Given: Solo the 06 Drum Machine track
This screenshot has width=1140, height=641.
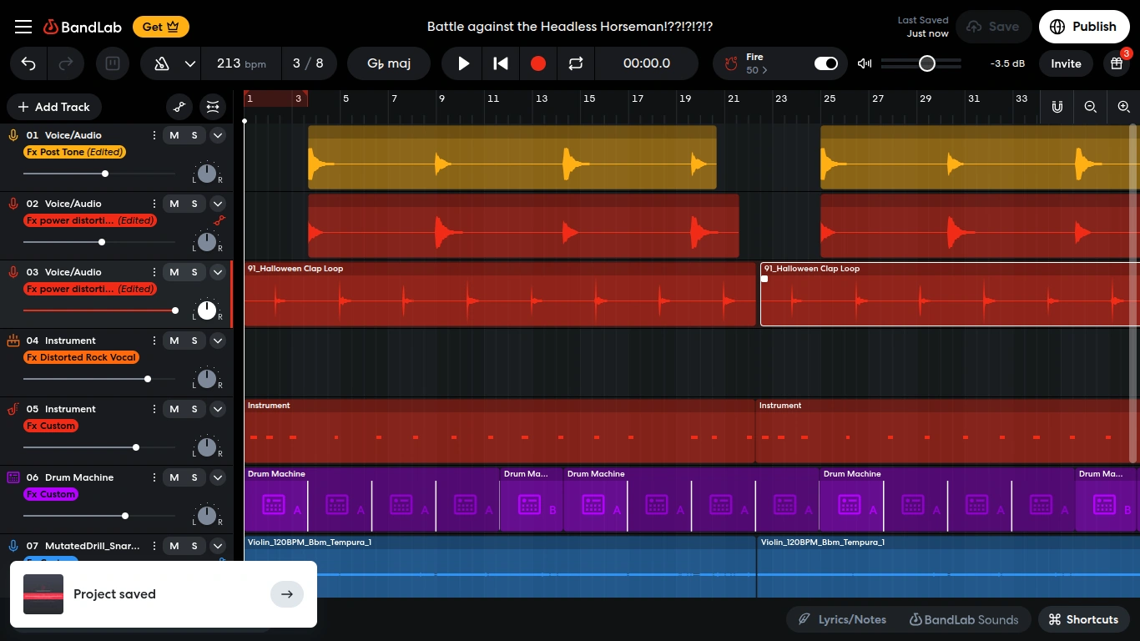Looking at the screenshot, I should pos(194,477).
